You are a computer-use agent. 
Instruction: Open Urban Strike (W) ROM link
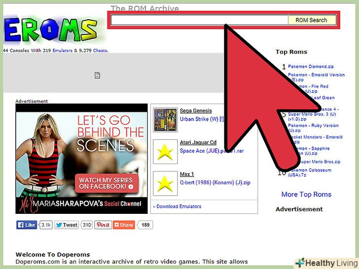[x=202, y=119]
